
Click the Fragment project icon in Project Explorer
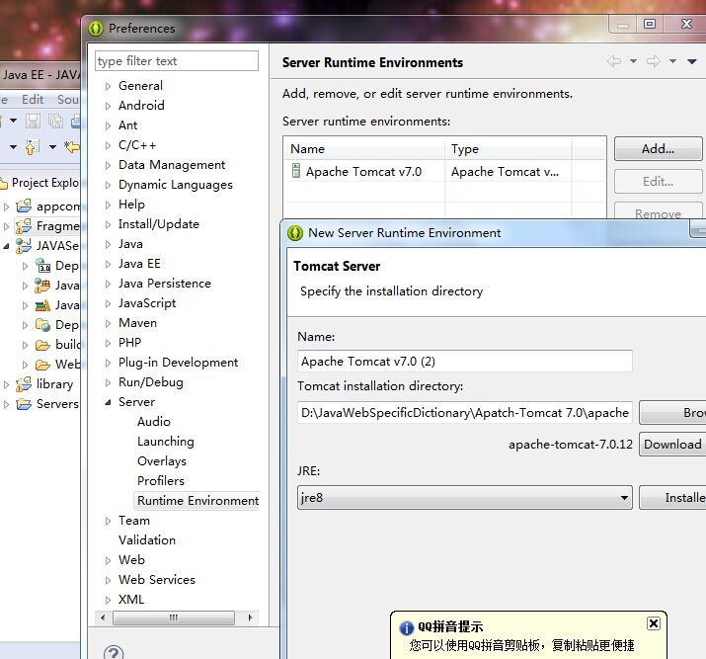24,225
